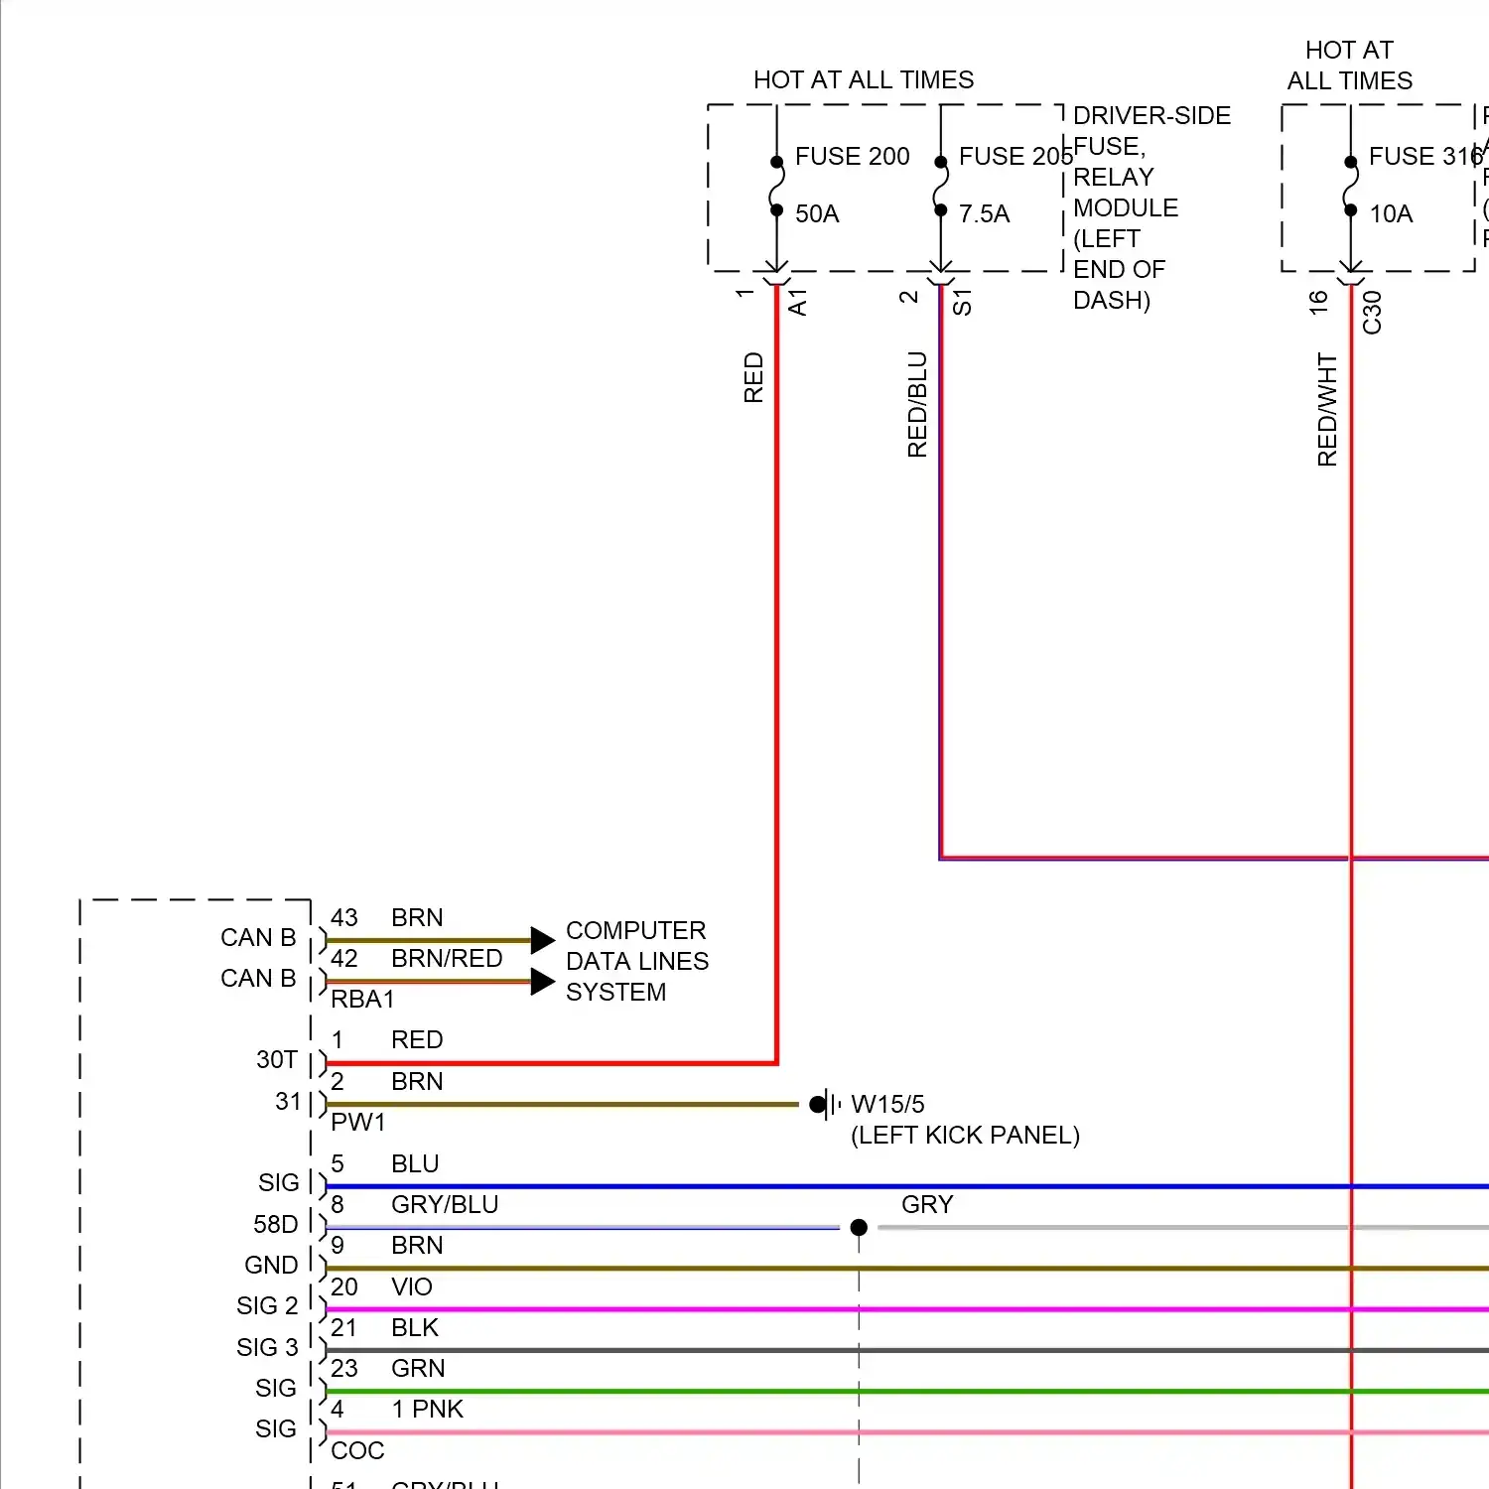Screen dimensions: 1489x1489
Task: Select the '10A' rating text
Action: point(1391,213)
